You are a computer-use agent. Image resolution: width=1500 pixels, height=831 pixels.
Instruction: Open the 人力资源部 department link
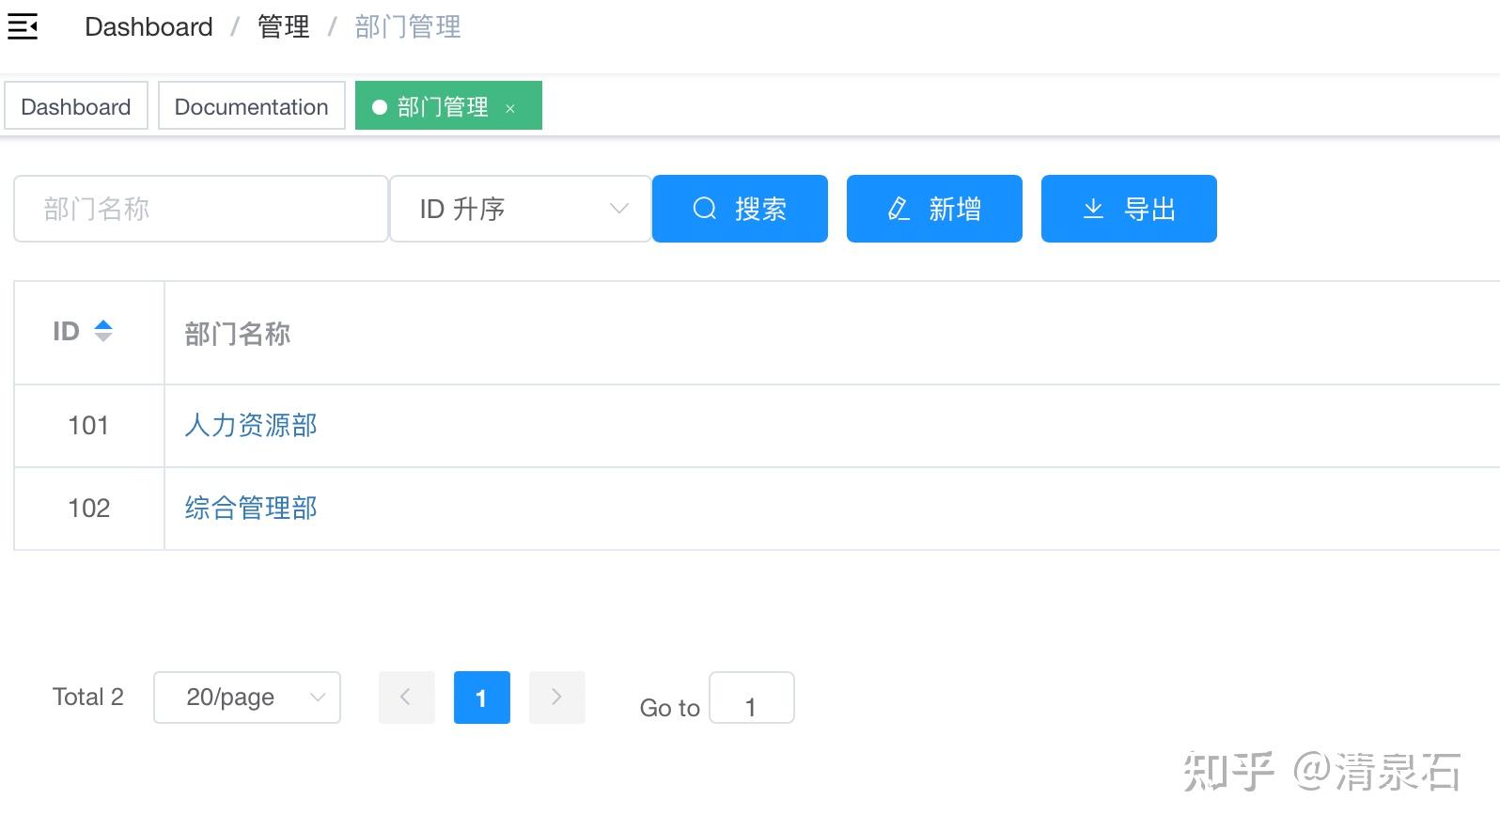[251, 425]
